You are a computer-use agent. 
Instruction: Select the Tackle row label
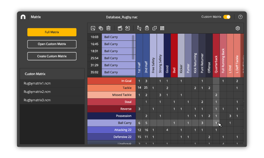pos(111,88)
